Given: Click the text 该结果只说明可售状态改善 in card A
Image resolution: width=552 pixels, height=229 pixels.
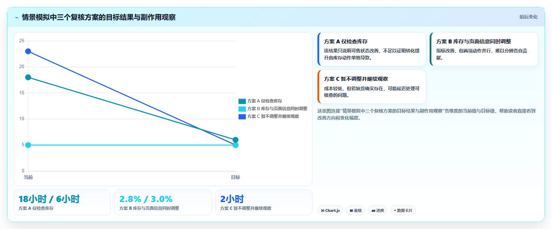Looking at the screenshot, I should click(351, 51).
